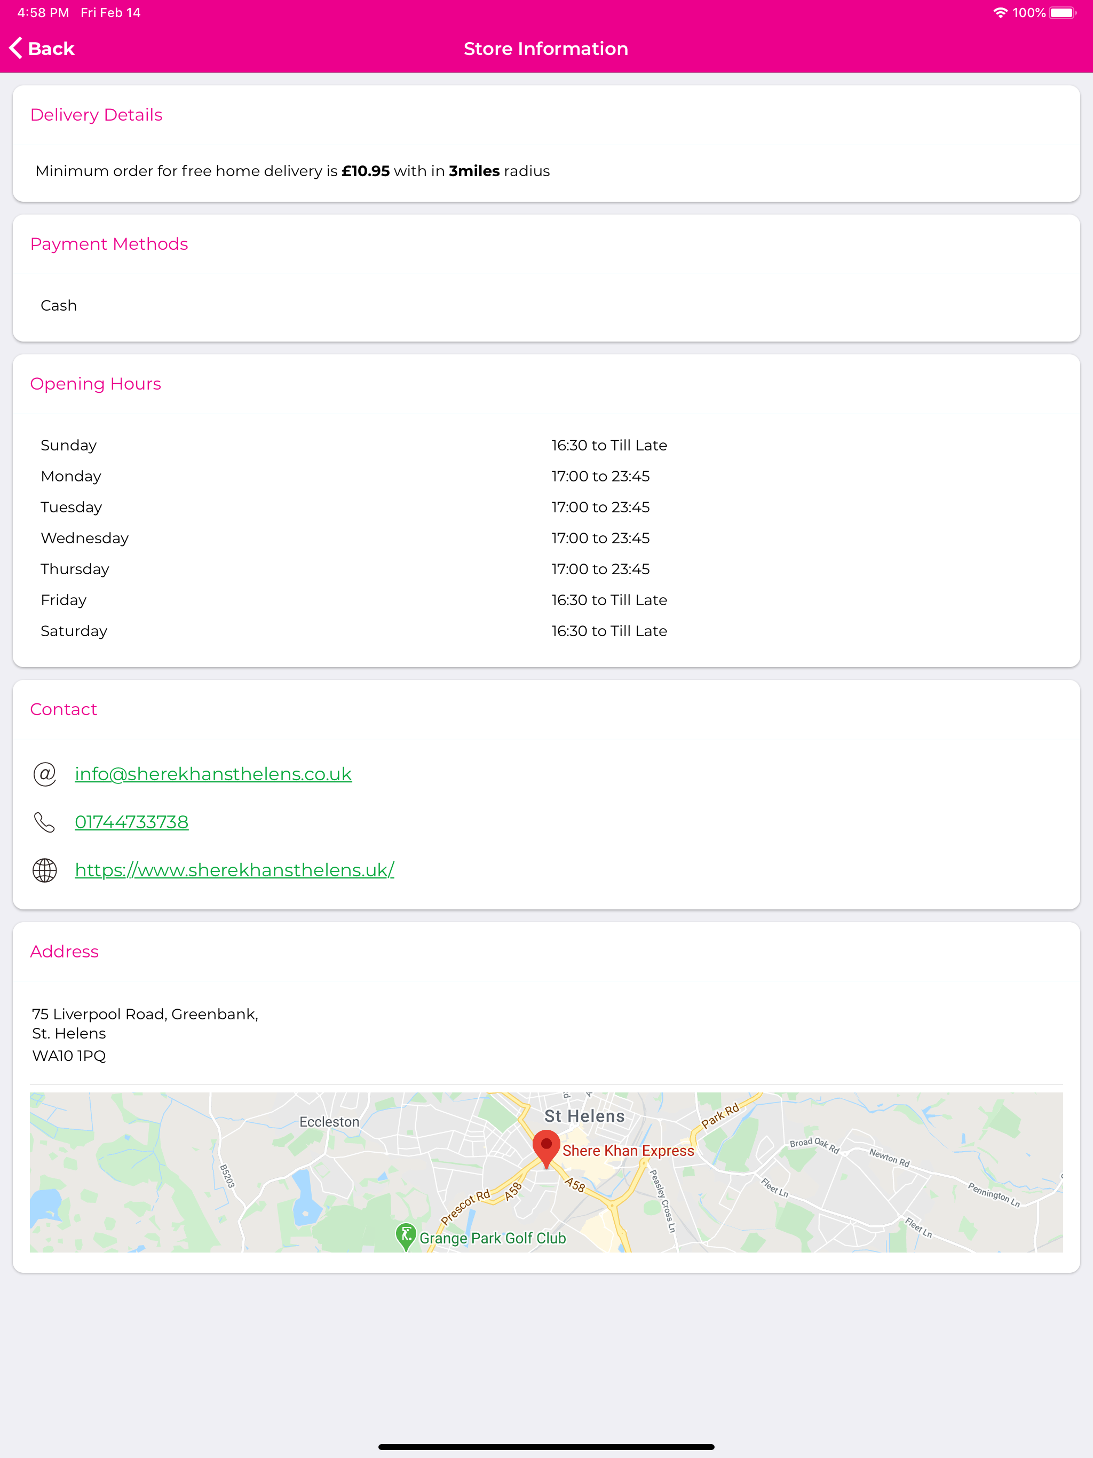Select the Store Information title

[546, 49]
